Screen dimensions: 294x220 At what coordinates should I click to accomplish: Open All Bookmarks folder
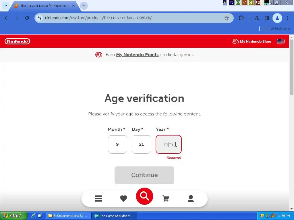pos(277,29)
